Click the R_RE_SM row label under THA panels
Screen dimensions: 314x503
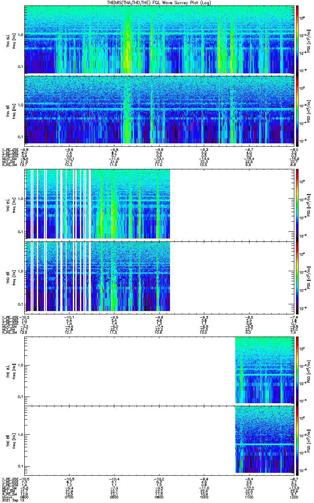[9, 165]
